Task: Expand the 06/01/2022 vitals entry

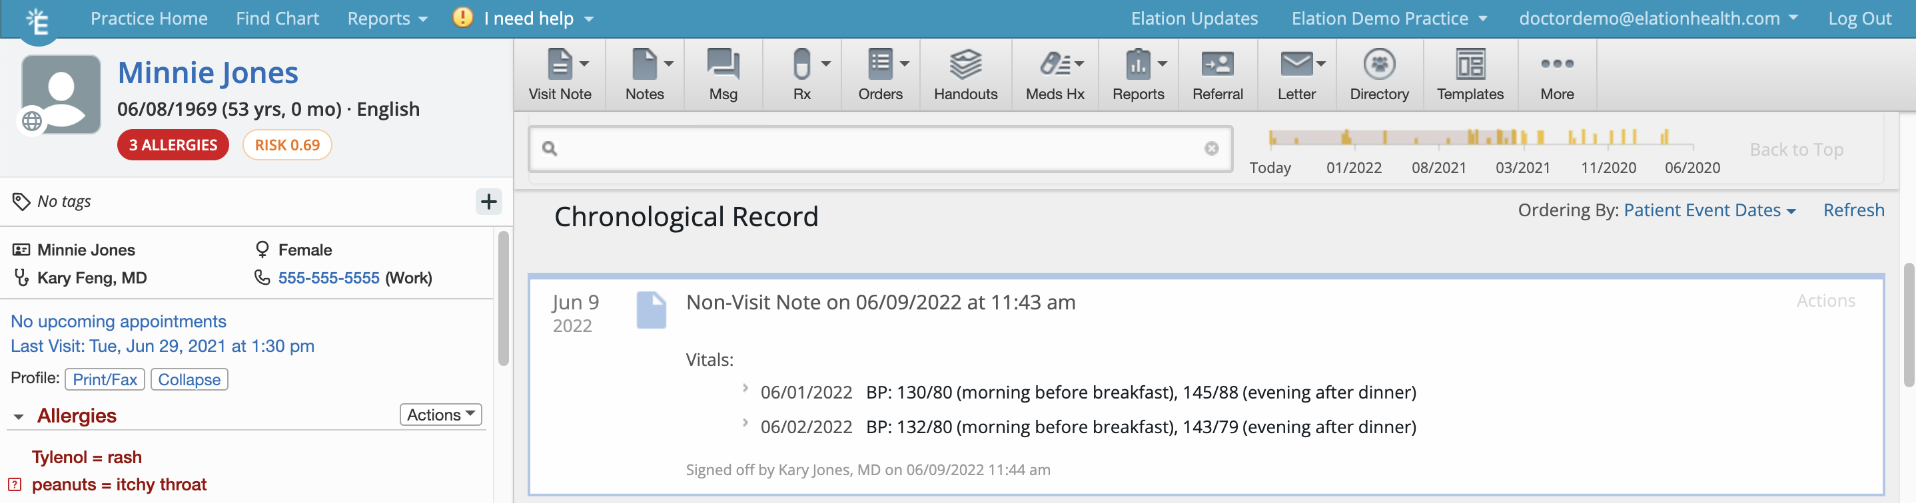Action: [x=745, y=388]
